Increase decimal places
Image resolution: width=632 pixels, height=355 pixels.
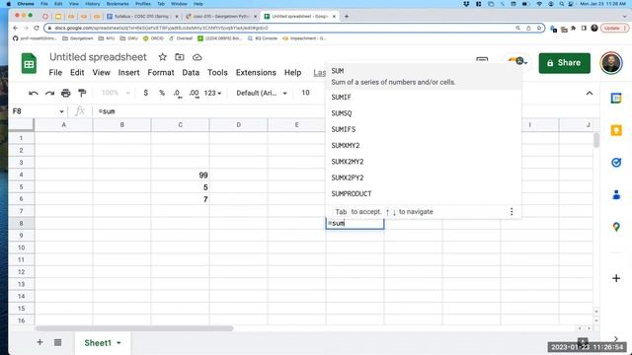[194, 94]
